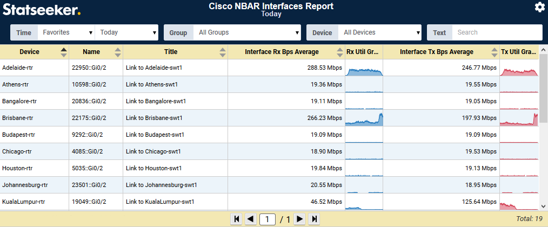Open the All Groups dropdown
548x227 pixels.
[247, 32]
